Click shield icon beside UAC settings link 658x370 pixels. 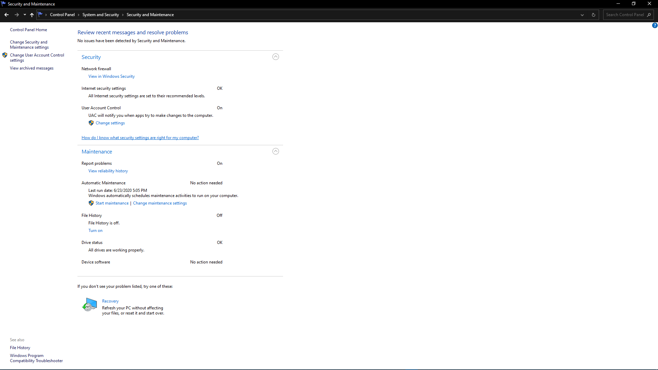click(5, 55)
